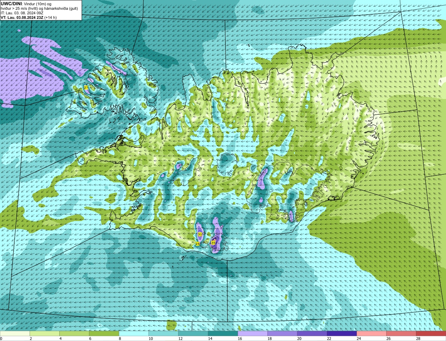Click the yellow peak gust label 35
Viewport: 446px width, 341px height.
coord(213,242)
